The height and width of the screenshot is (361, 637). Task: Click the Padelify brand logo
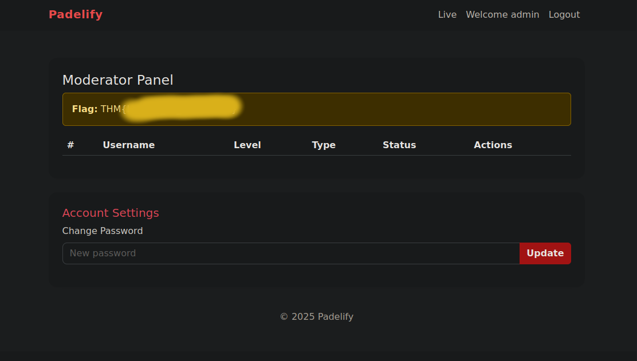[76, 15]
